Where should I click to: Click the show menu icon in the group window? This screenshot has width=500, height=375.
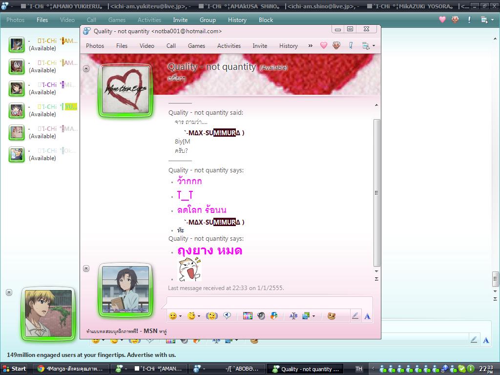484,20
